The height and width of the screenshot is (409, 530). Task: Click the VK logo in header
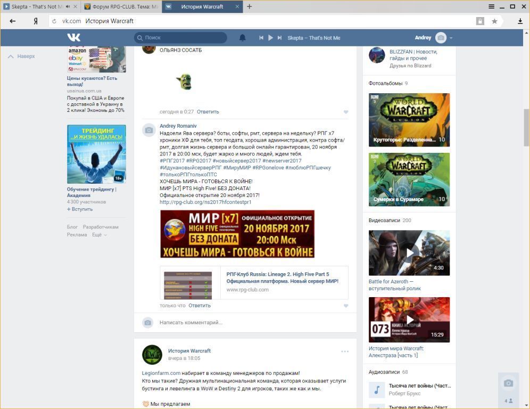(73, 38)
